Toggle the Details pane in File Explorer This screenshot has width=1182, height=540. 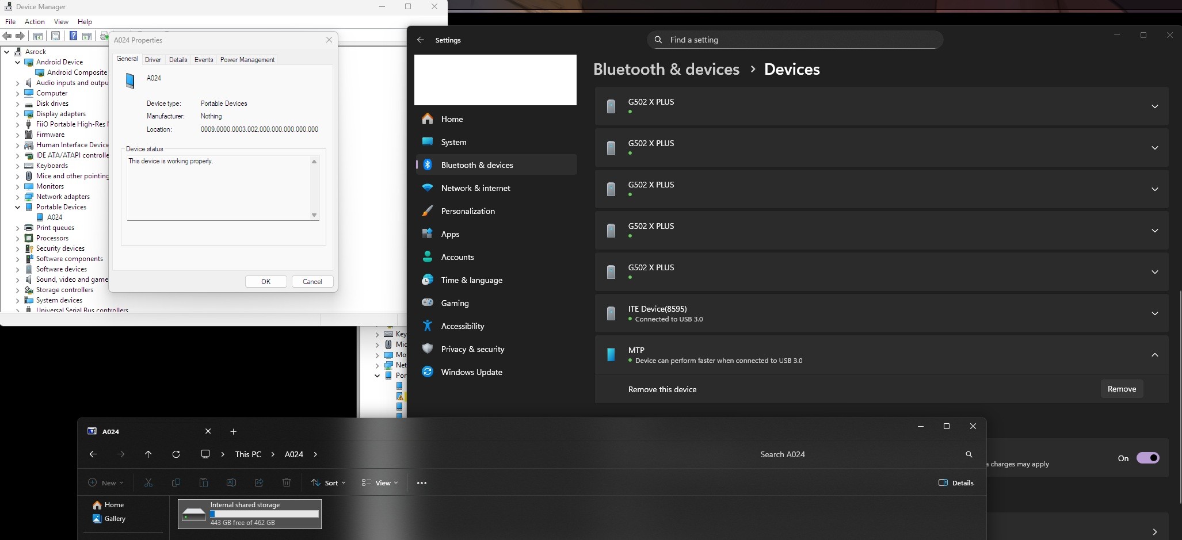click(956, 483)
